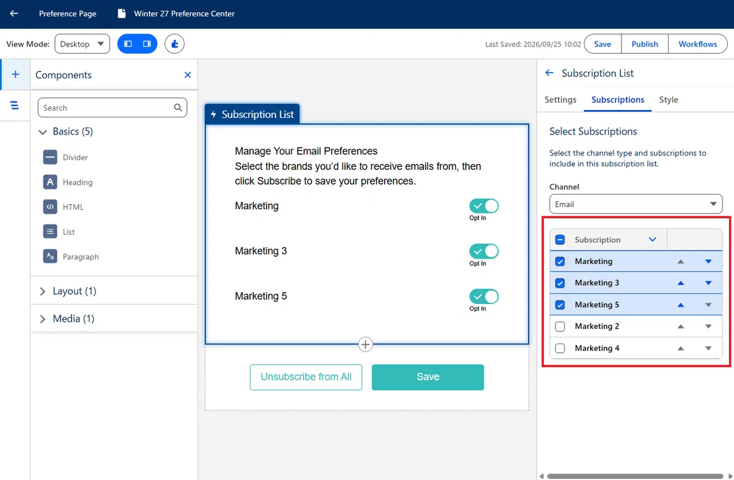Move Marketing down in order

coord(708,262)
